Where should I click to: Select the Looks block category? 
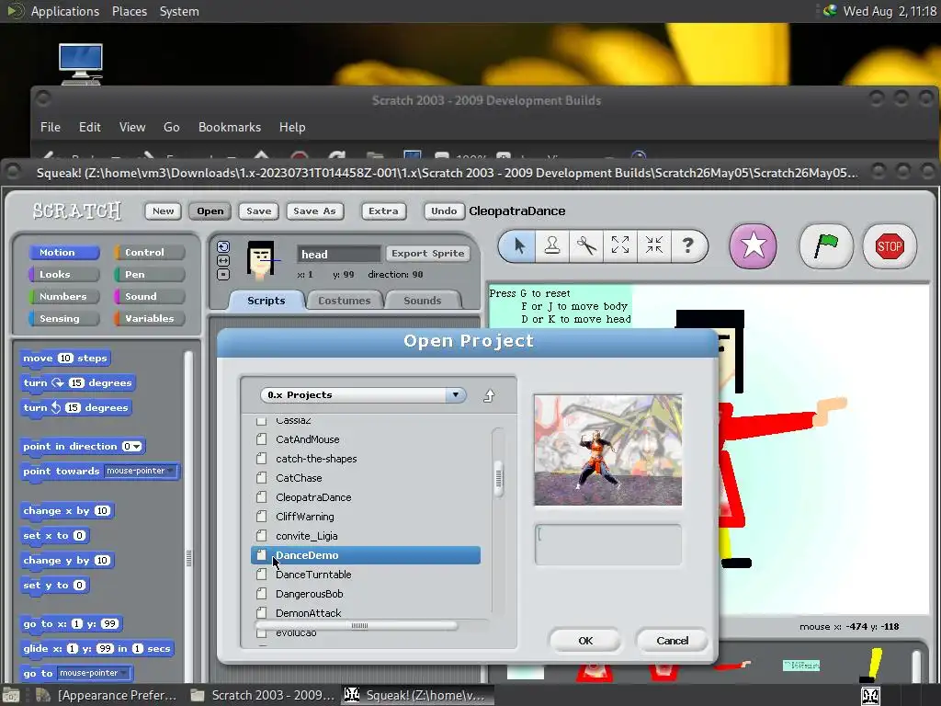[64, 274]
